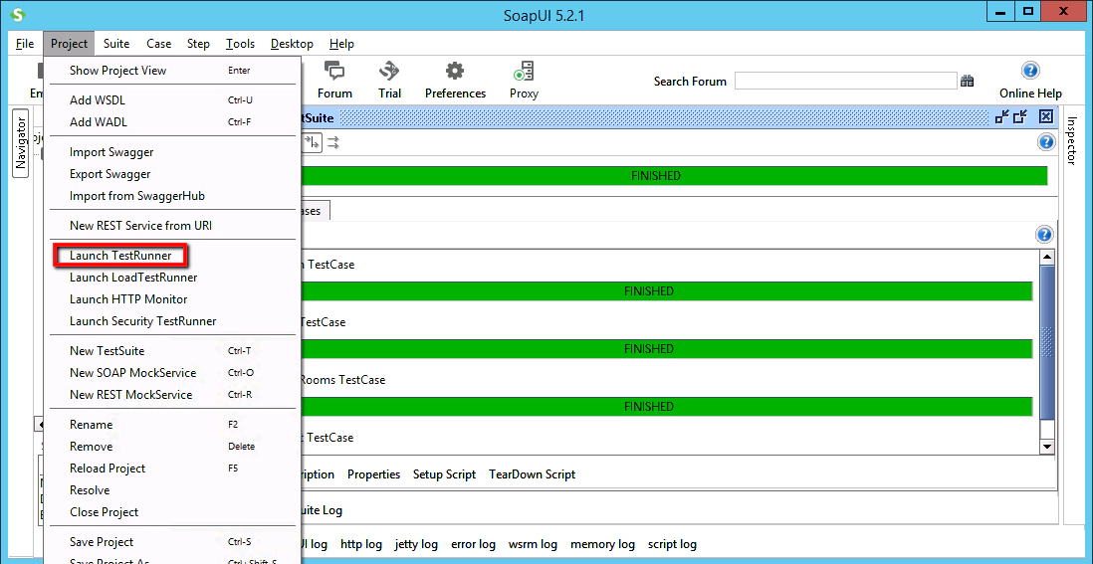
Task: Open the wsrm log tab
Action: (533, 544)
